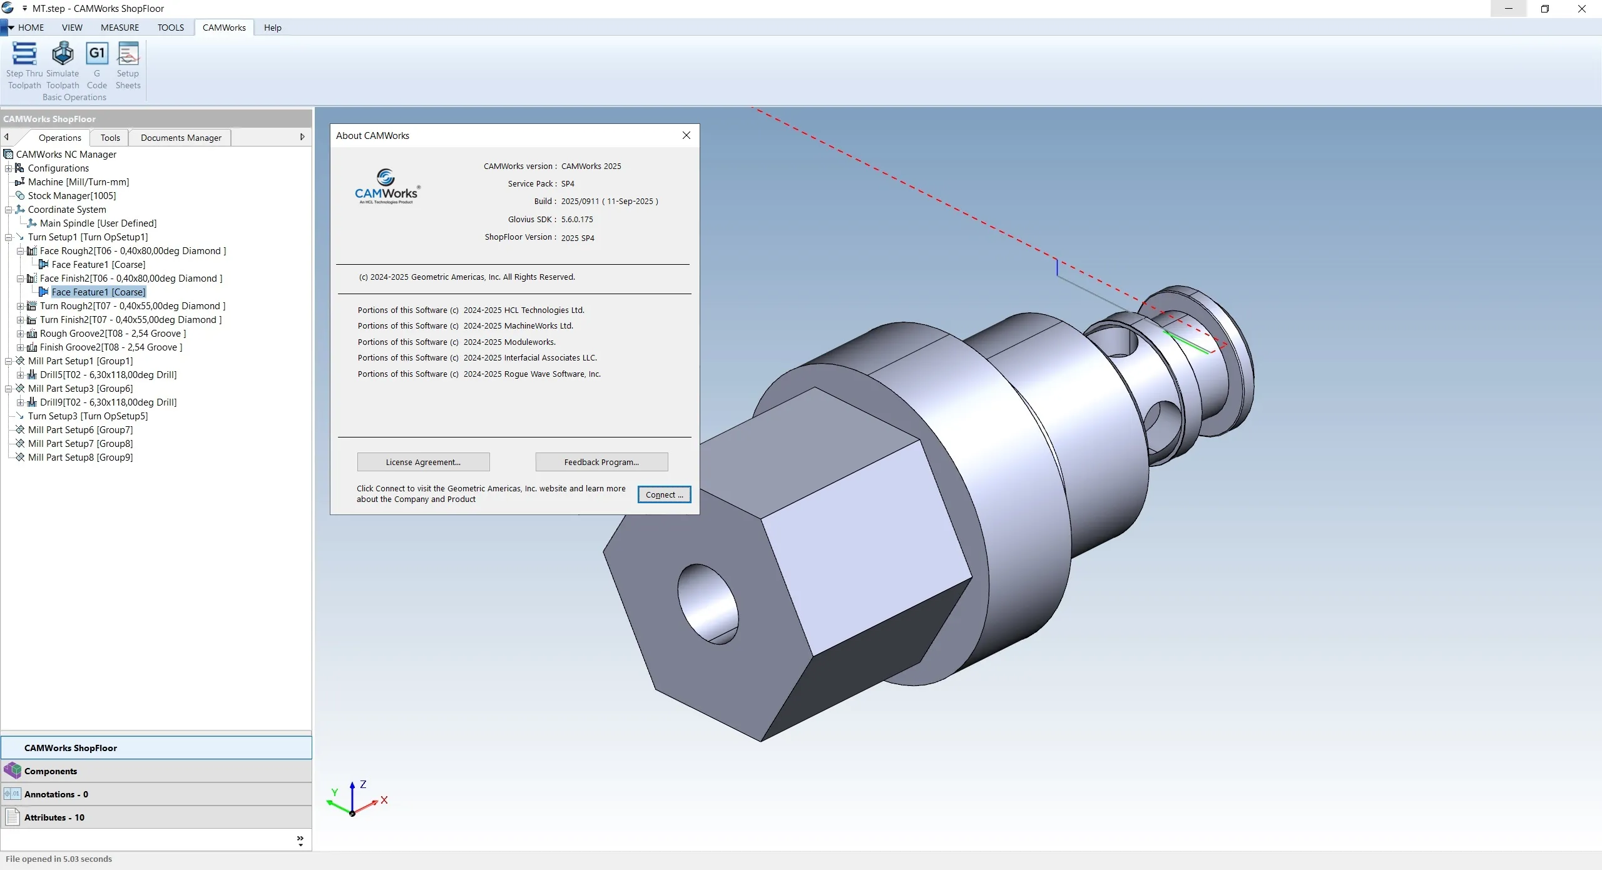Click the Step Thru Toolpath icon
The width and height of the screenshot is (1602, 870).
(24, 54)
